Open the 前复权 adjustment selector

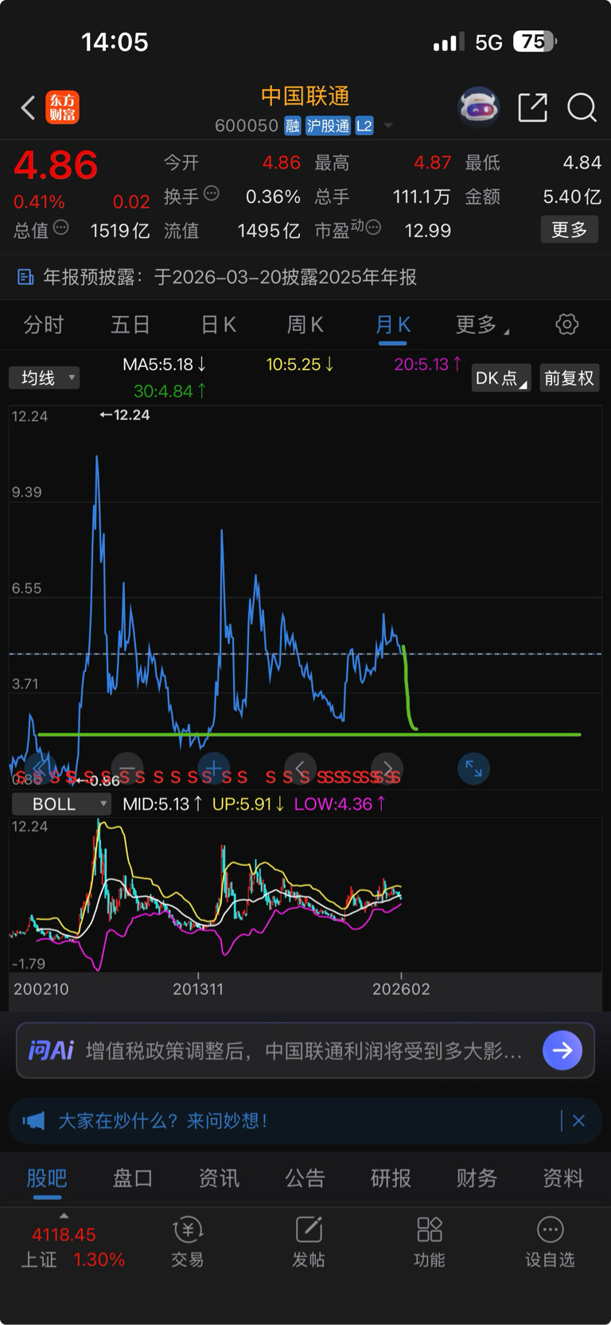tap(570, 378)
